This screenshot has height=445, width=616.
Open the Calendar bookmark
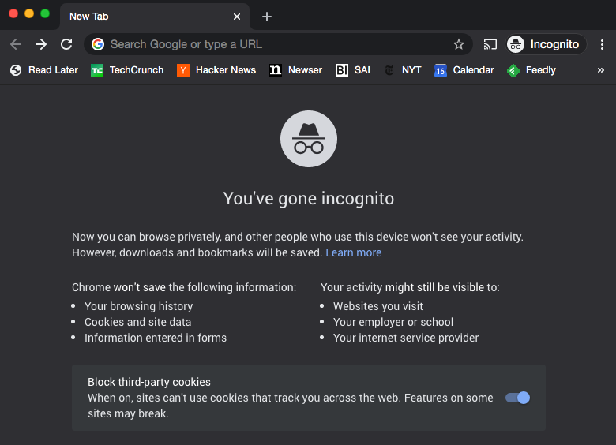[x=464, y=70]
